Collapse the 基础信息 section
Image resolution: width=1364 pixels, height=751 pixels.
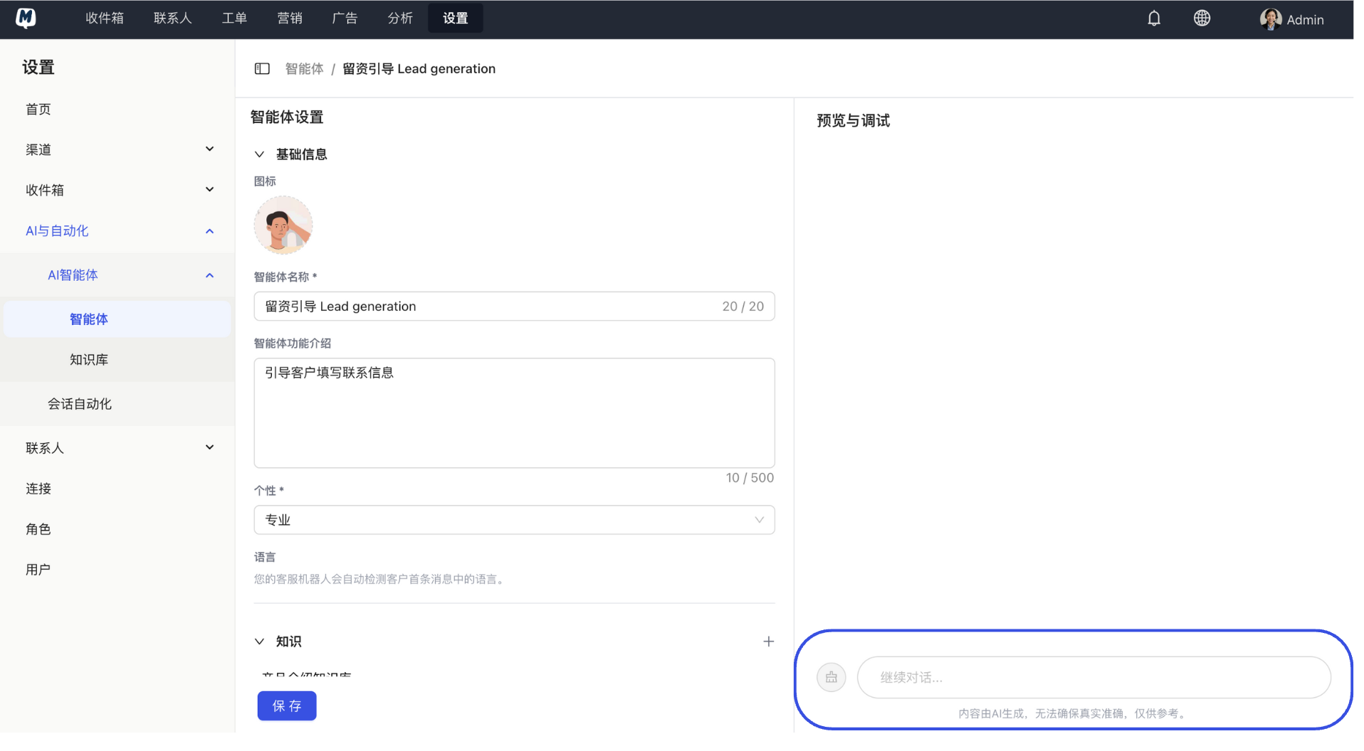coord(259,154)
